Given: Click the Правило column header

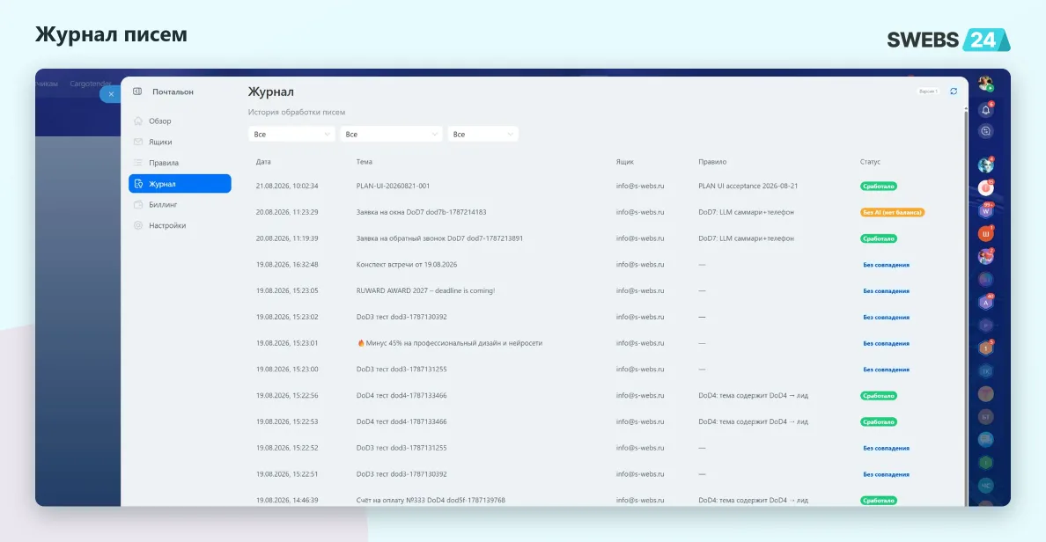Looking at the screenshot, I should coord(712,162).
